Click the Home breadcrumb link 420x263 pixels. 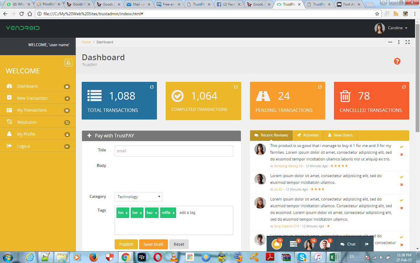click(x=86, y=42)
